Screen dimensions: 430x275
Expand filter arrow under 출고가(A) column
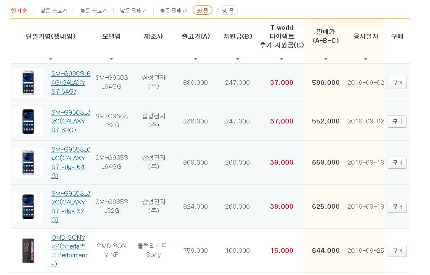tap(195, 59)
